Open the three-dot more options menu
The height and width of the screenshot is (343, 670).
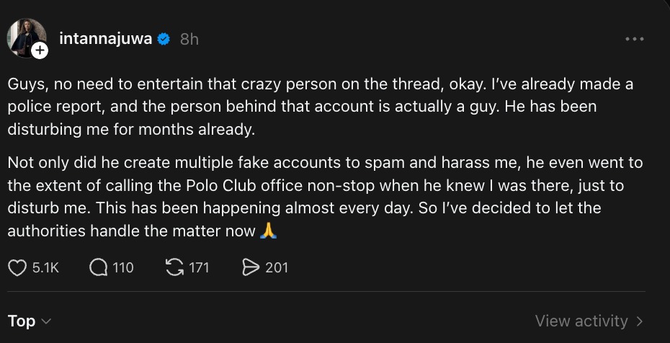tap(634, 39)
